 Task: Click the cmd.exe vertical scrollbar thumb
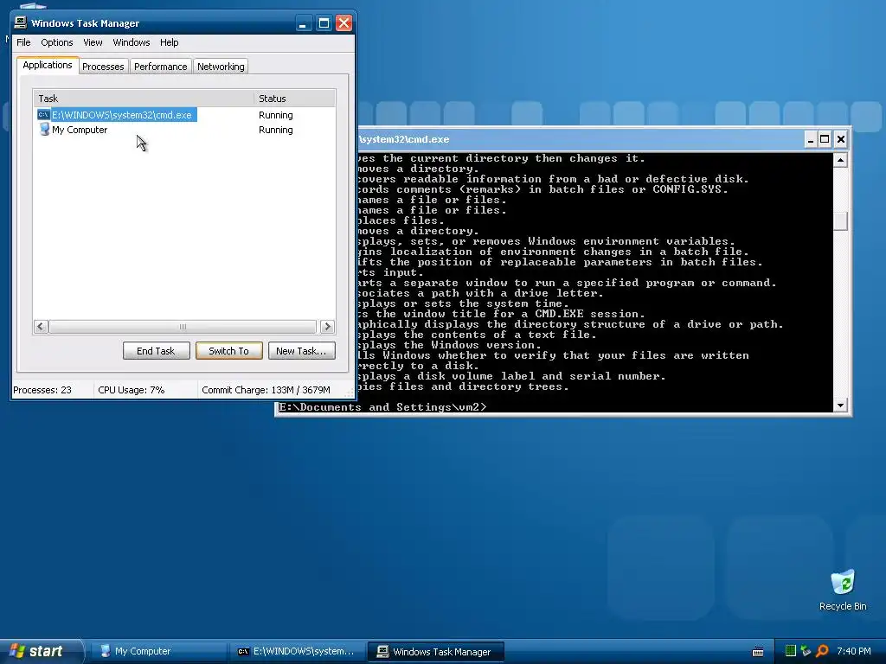(841, 220)
